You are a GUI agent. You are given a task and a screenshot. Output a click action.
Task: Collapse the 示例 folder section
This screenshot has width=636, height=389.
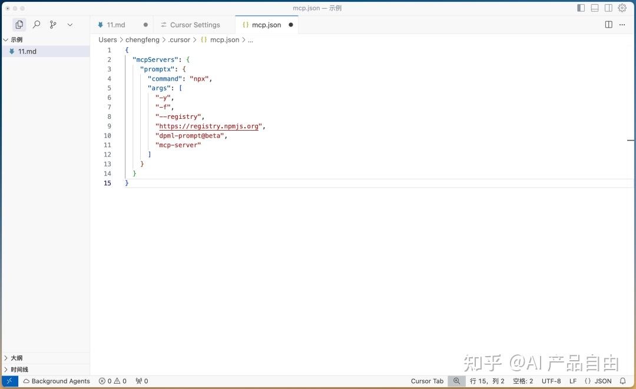(45, 39)
